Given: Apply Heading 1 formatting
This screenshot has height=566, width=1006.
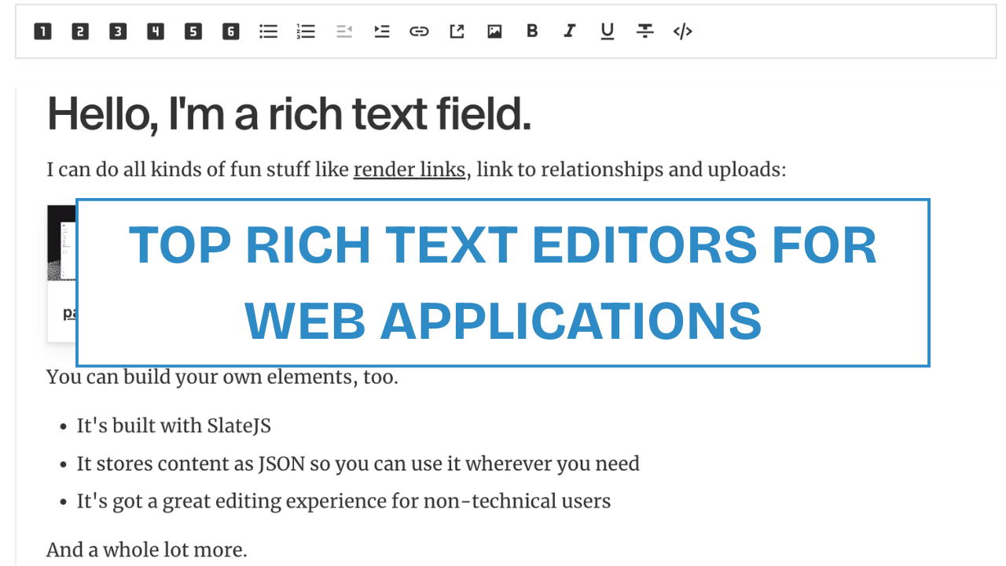Looking at the screenshot, I should (x=43, y=31).
